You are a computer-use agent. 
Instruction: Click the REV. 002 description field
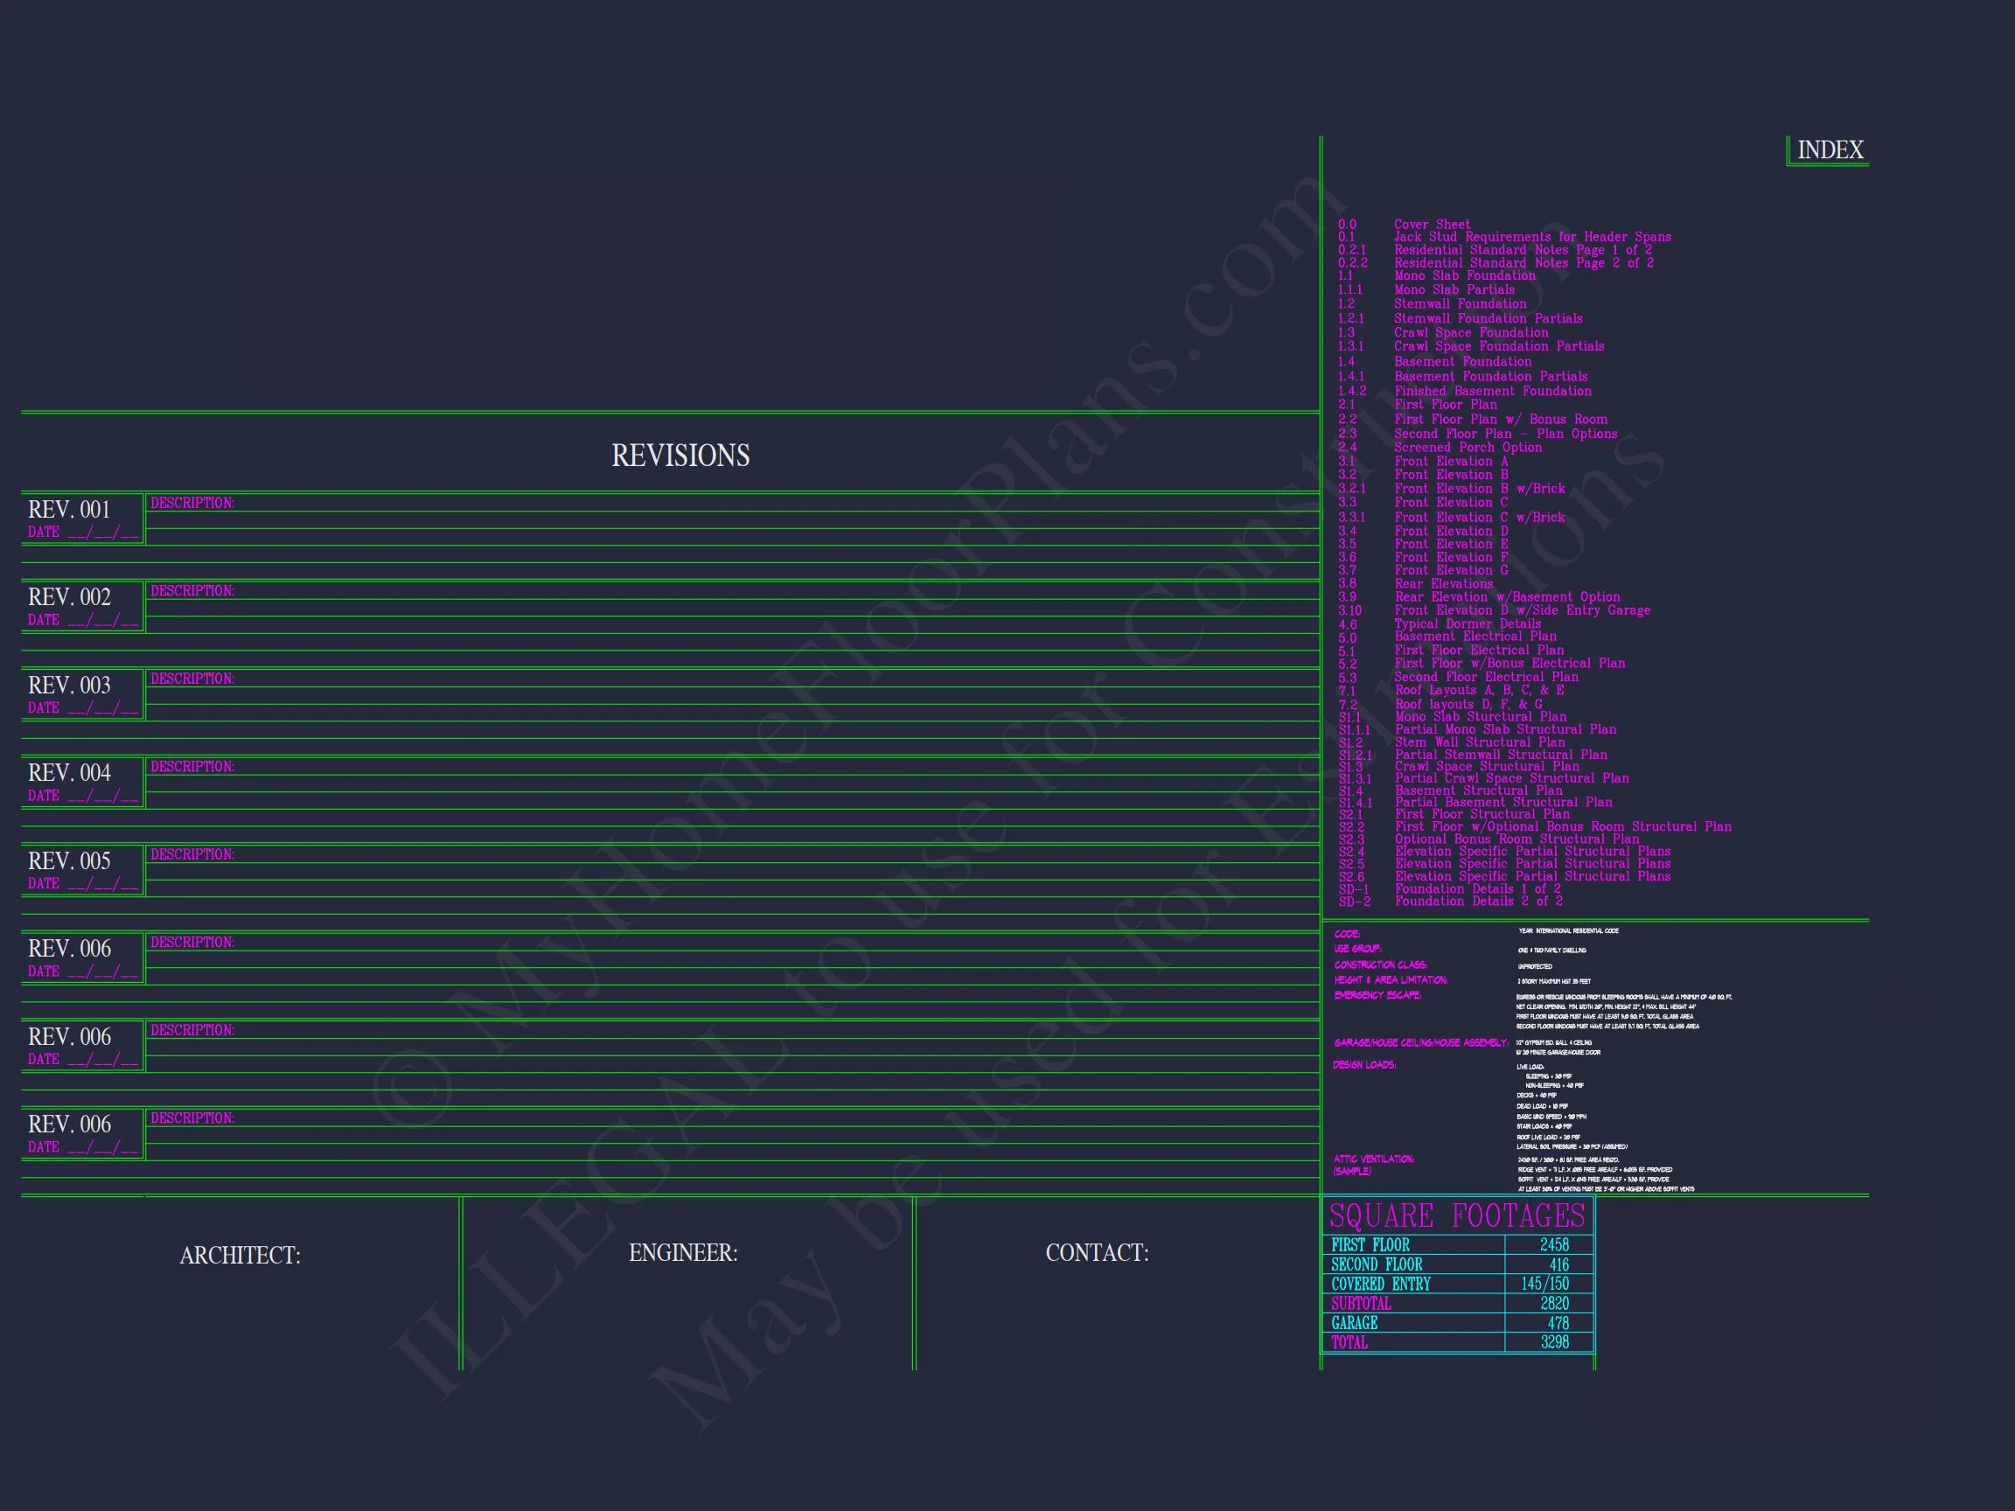192,591
